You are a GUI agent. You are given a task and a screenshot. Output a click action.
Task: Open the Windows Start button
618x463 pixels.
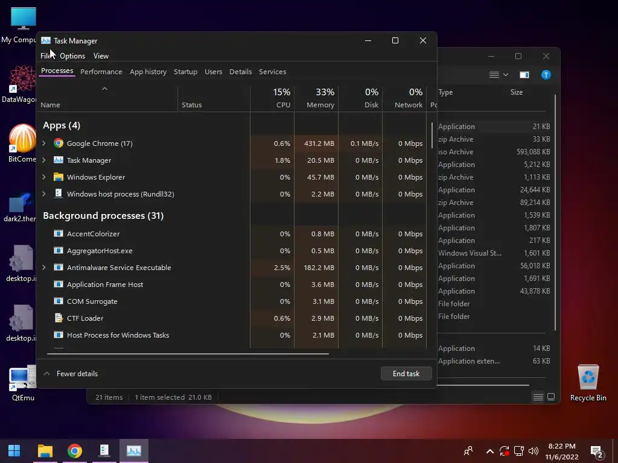tap(14, 450)
